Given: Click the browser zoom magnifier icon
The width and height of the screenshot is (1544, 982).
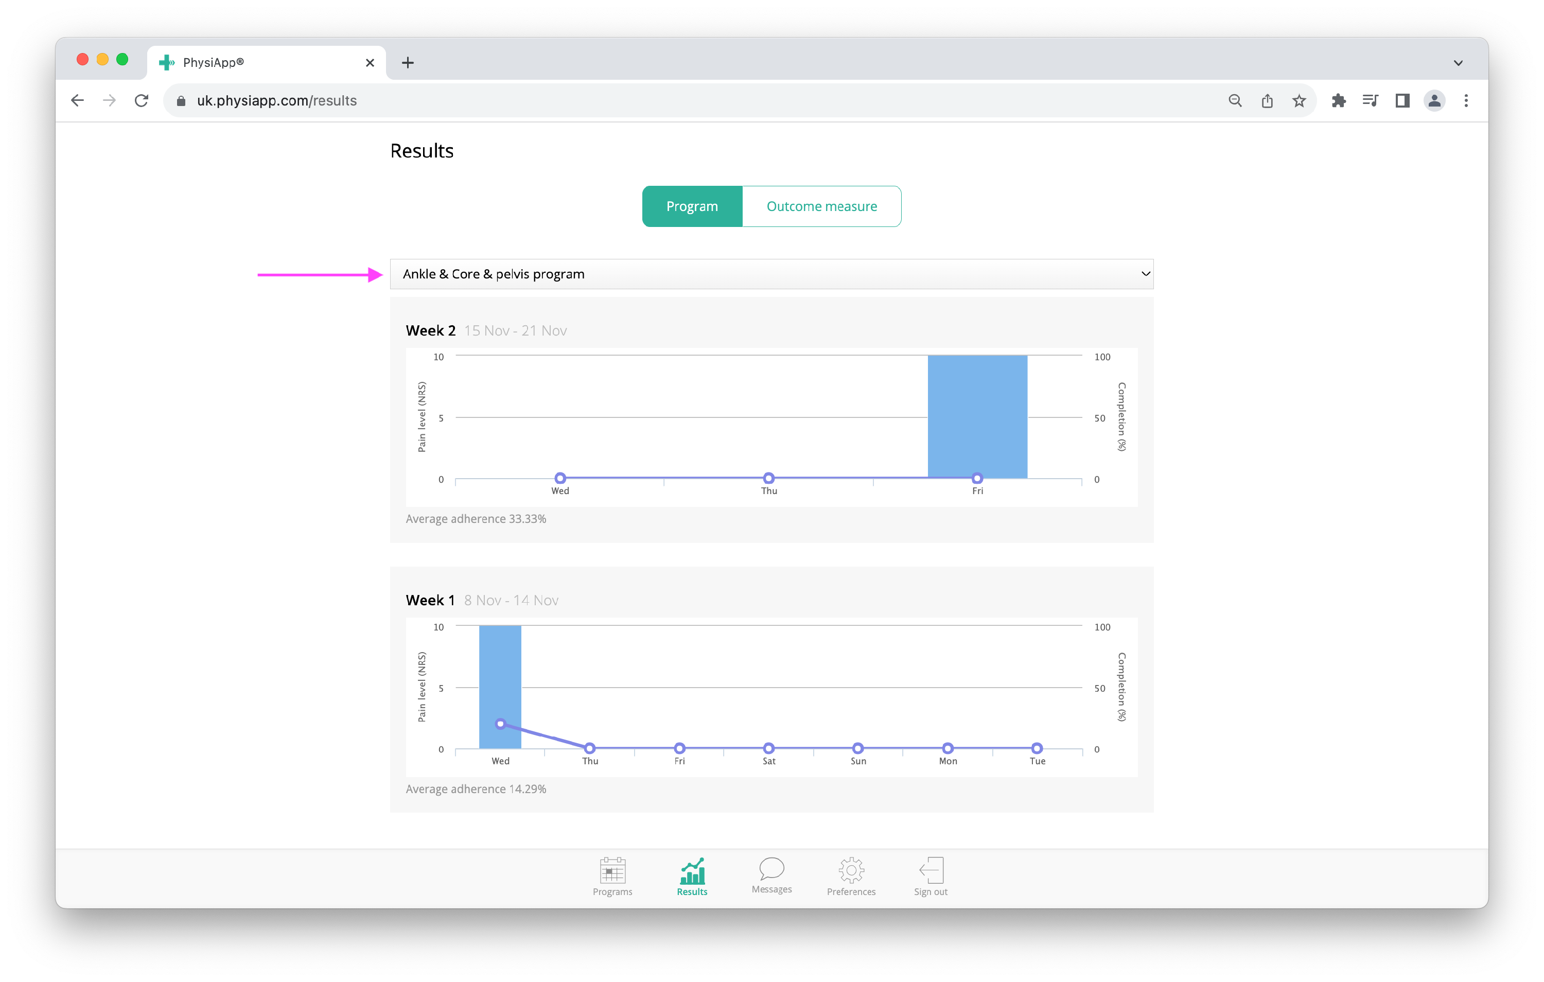Looking at the screenshot, I should point(1235,101).
